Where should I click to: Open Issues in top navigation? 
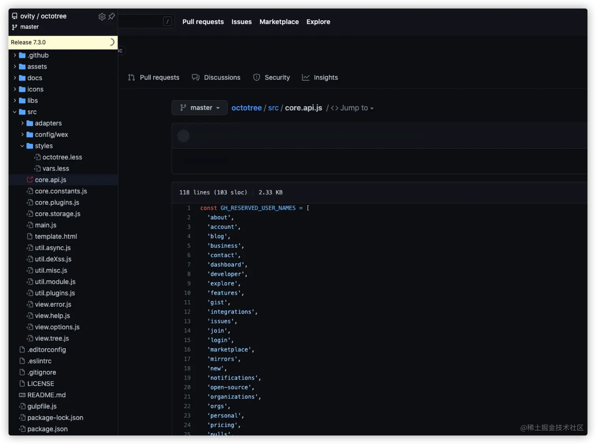242,22
